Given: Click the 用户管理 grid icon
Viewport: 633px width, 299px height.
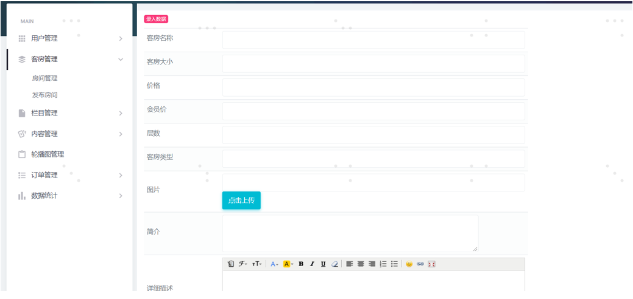Looking at the screenshot, I should coord(22,39).
